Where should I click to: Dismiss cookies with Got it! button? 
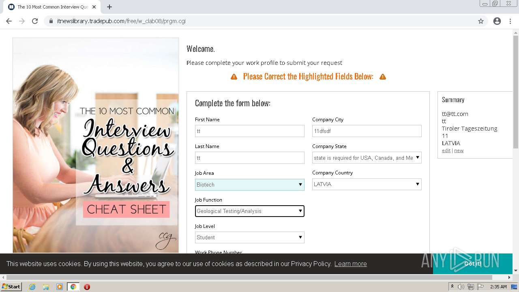pyautogui.click(x=473, y=264)
